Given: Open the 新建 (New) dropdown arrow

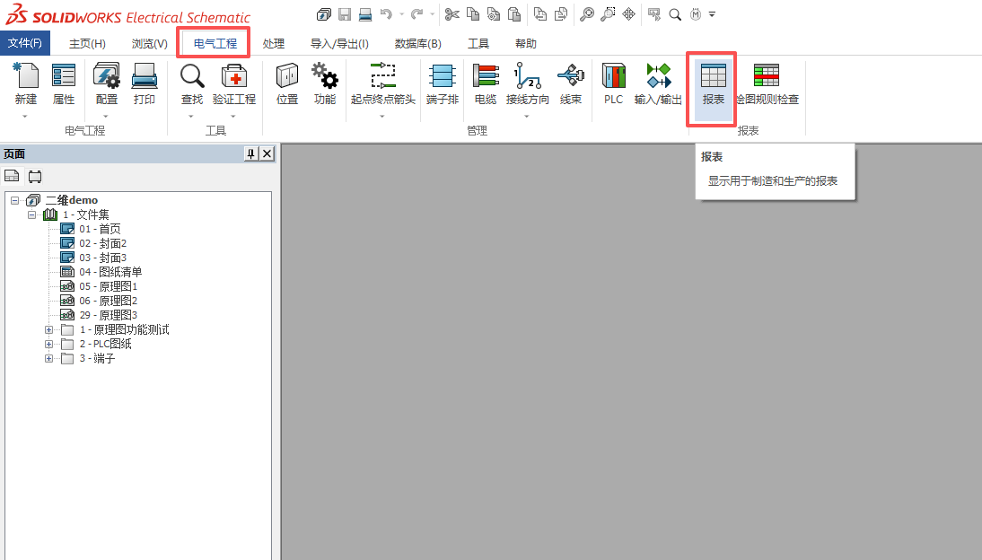Looking at the screenshot, I should tap(25, 116).
